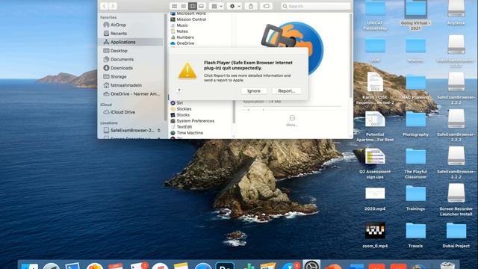Eject the SafeExamBrowser sidebar volume
This screenshot has height=269, width=478.
[x=159, y=130]
